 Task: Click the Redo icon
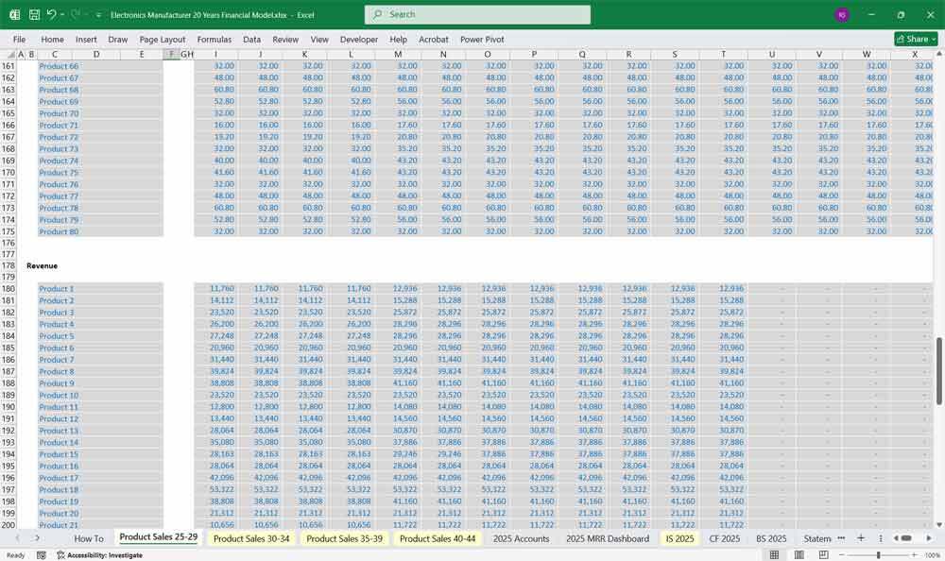[74, 14]
